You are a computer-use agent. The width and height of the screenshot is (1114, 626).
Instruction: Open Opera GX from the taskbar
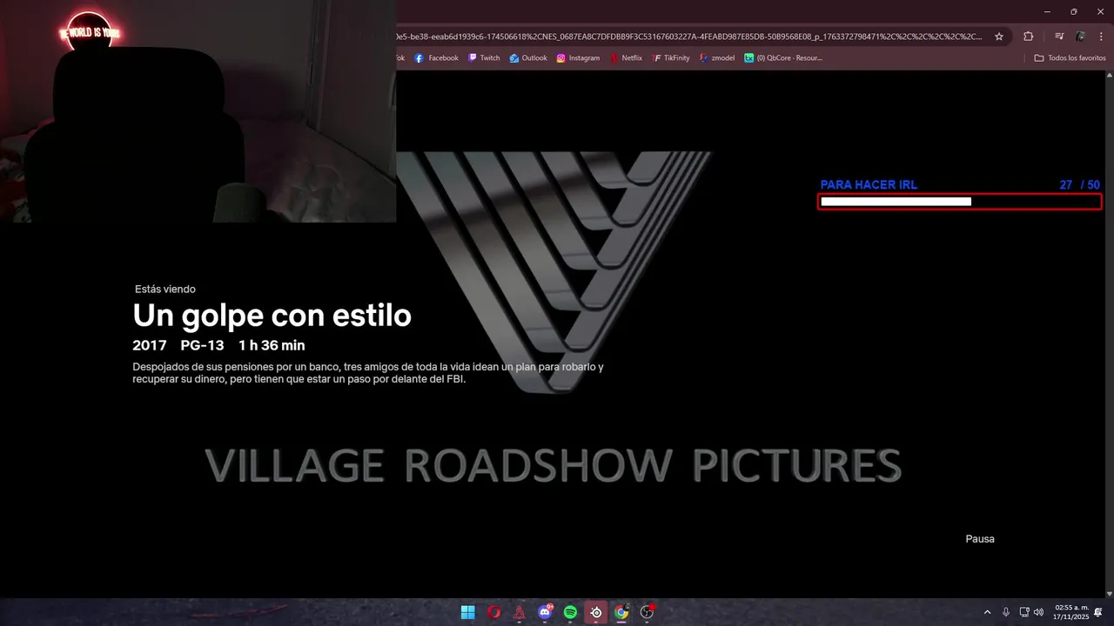[493, 612]
